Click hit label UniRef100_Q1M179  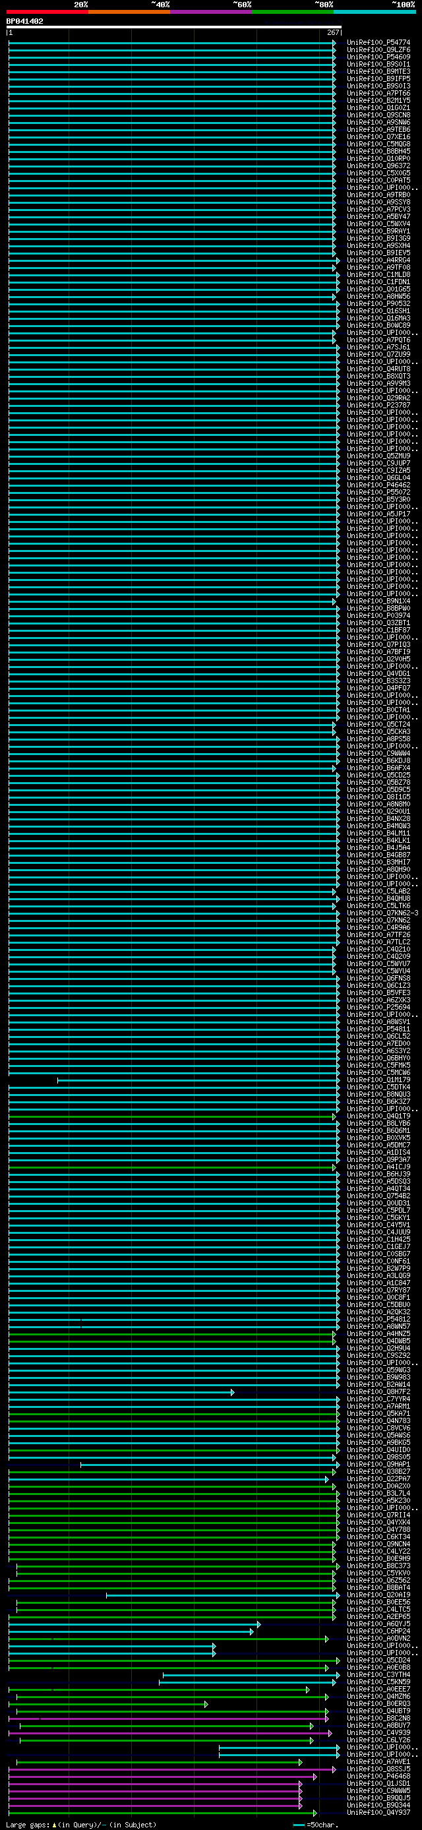point(378,1080)
